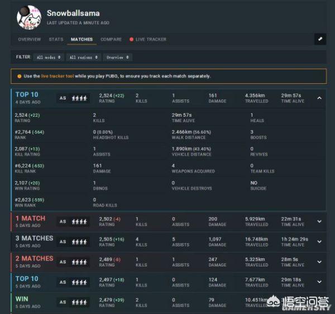Expand the 1 Match row
335x314 pixels.
tap(319, 221)
